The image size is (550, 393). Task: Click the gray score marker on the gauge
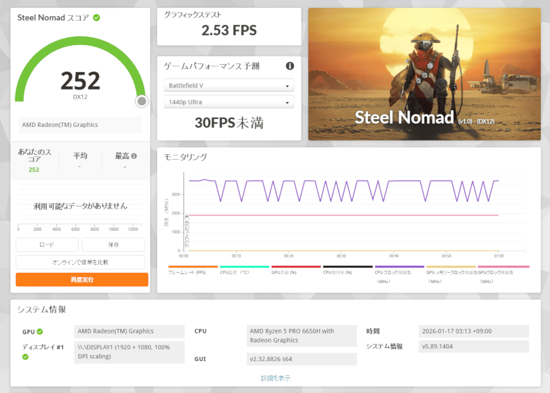[142, 101]
